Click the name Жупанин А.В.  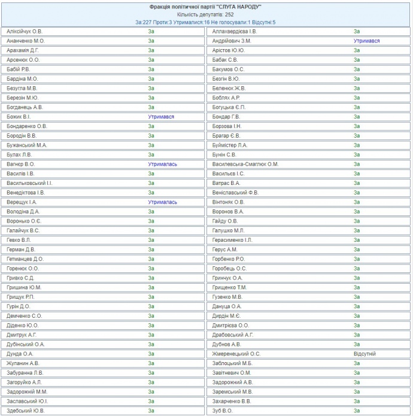point(23,363)
